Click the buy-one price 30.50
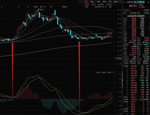150x115 pixels. [x=134, y=28]
